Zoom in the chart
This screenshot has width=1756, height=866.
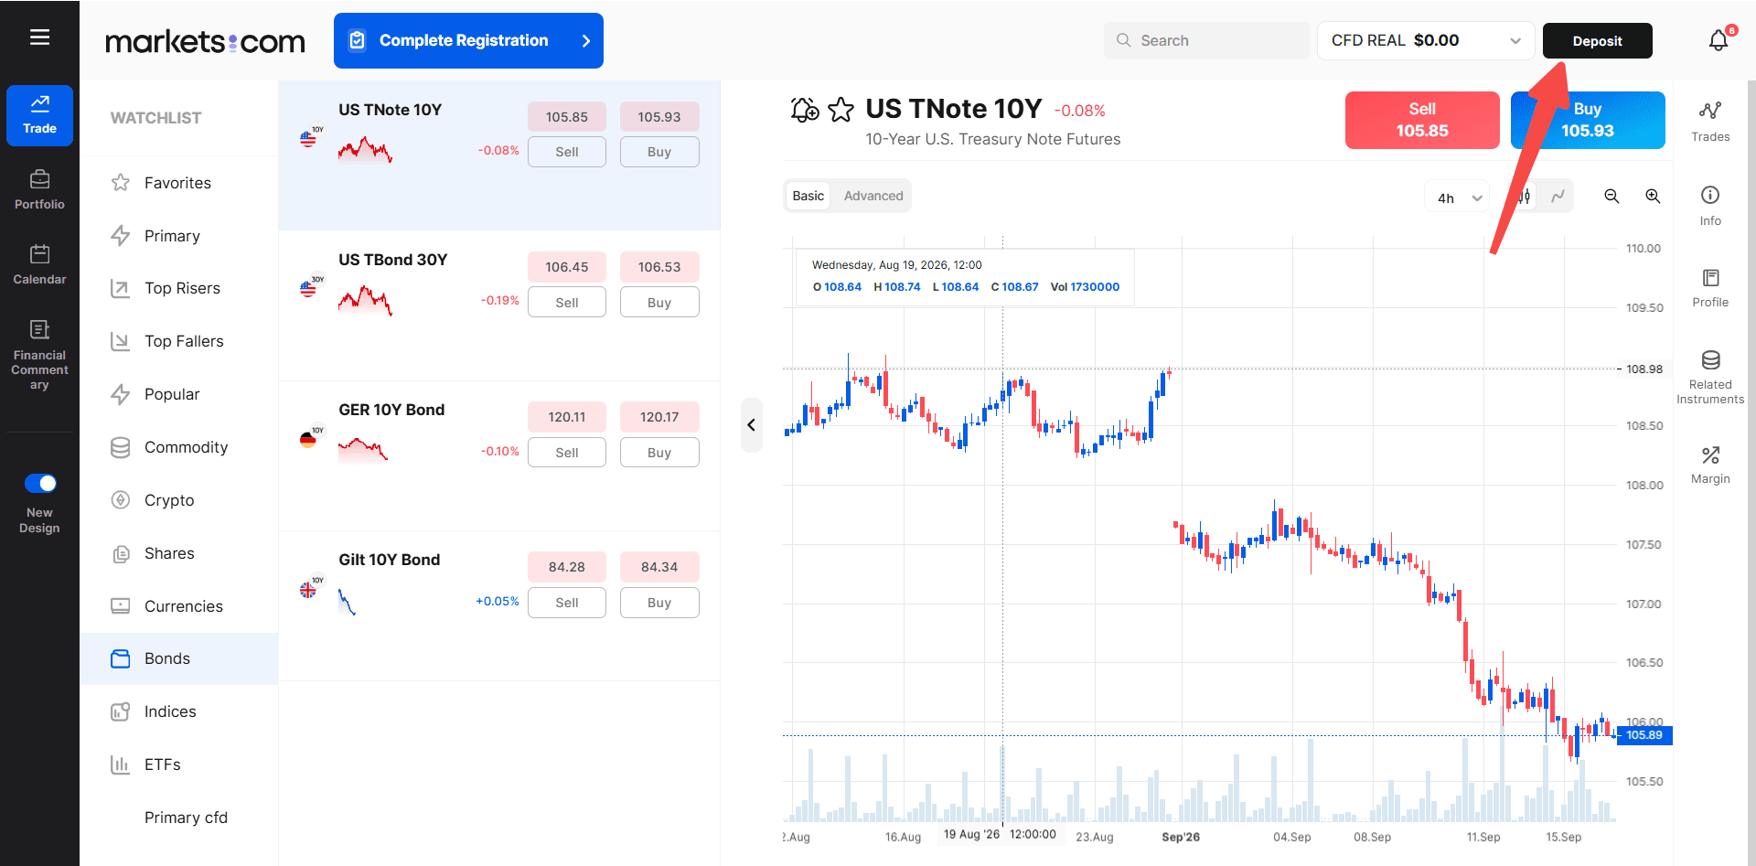click(1653, 196)
